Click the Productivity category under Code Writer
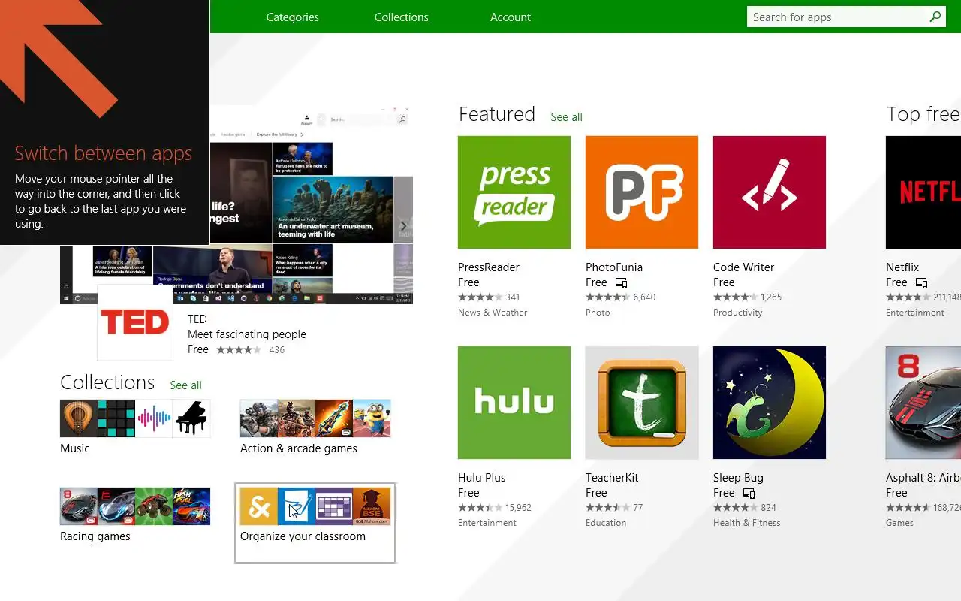The height and width of the screenshot is (601, 961). click(x=738, y=313)
